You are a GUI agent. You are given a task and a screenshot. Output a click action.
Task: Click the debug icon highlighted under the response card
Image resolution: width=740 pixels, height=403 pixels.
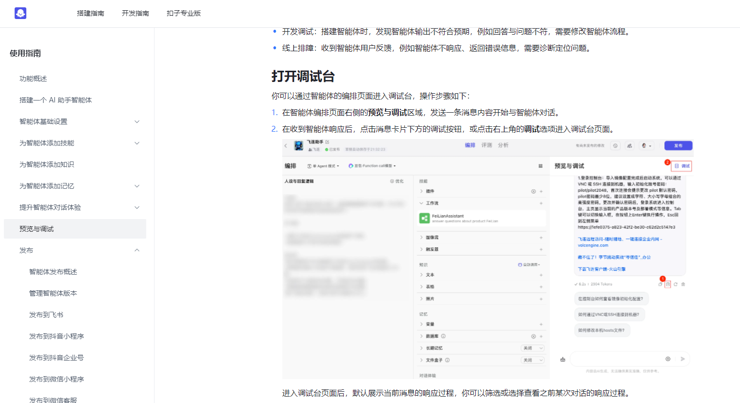[668, 284]
